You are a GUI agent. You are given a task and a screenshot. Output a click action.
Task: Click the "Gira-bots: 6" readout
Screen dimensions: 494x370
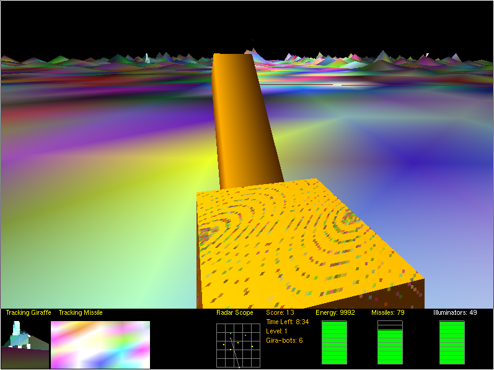pos(284,340)
